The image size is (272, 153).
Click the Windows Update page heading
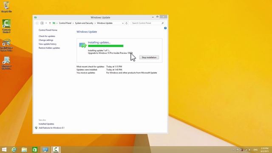point(87,32)
